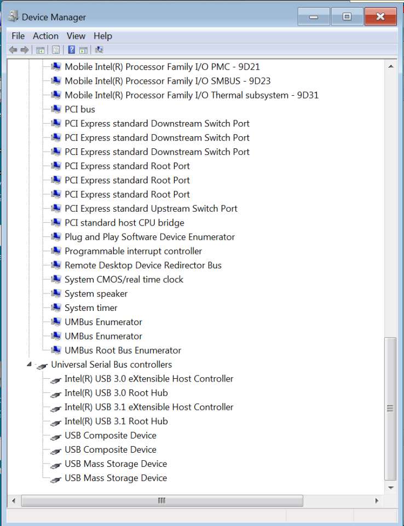Click the vertical scrollbar thumb
The width and height of the screenshot is (404, 526).
point(390,408)
